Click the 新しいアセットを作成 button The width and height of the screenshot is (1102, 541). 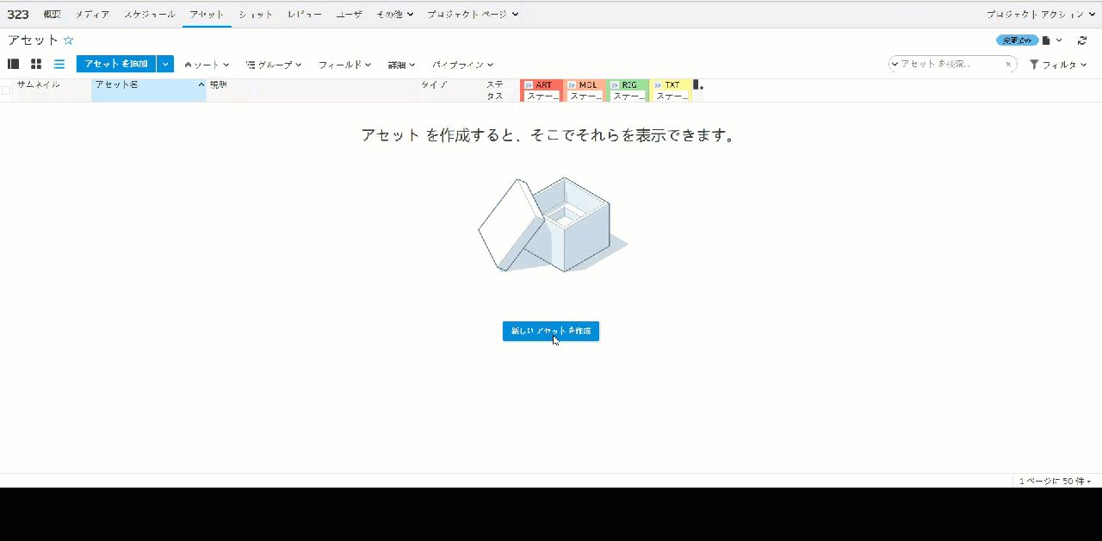tap(551, 331)
